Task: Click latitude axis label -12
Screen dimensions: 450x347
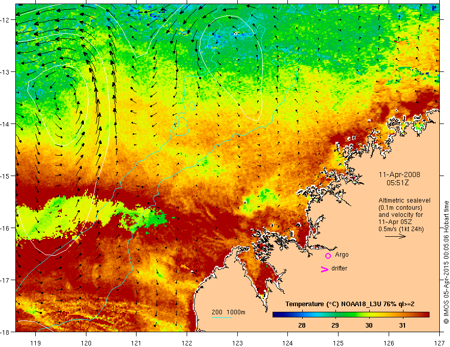Action: click(6, 20)
